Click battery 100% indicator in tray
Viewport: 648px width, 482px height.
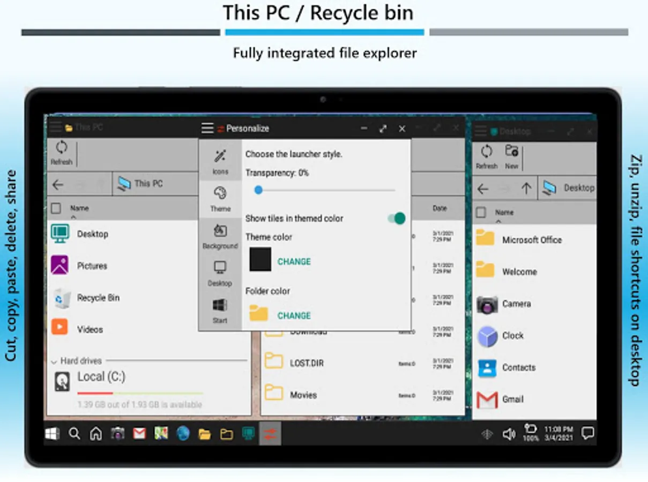pos(531,433)
